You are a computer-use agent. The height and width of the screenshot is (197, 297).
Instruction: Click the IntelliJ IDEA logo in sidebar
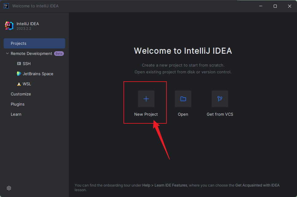9,26
